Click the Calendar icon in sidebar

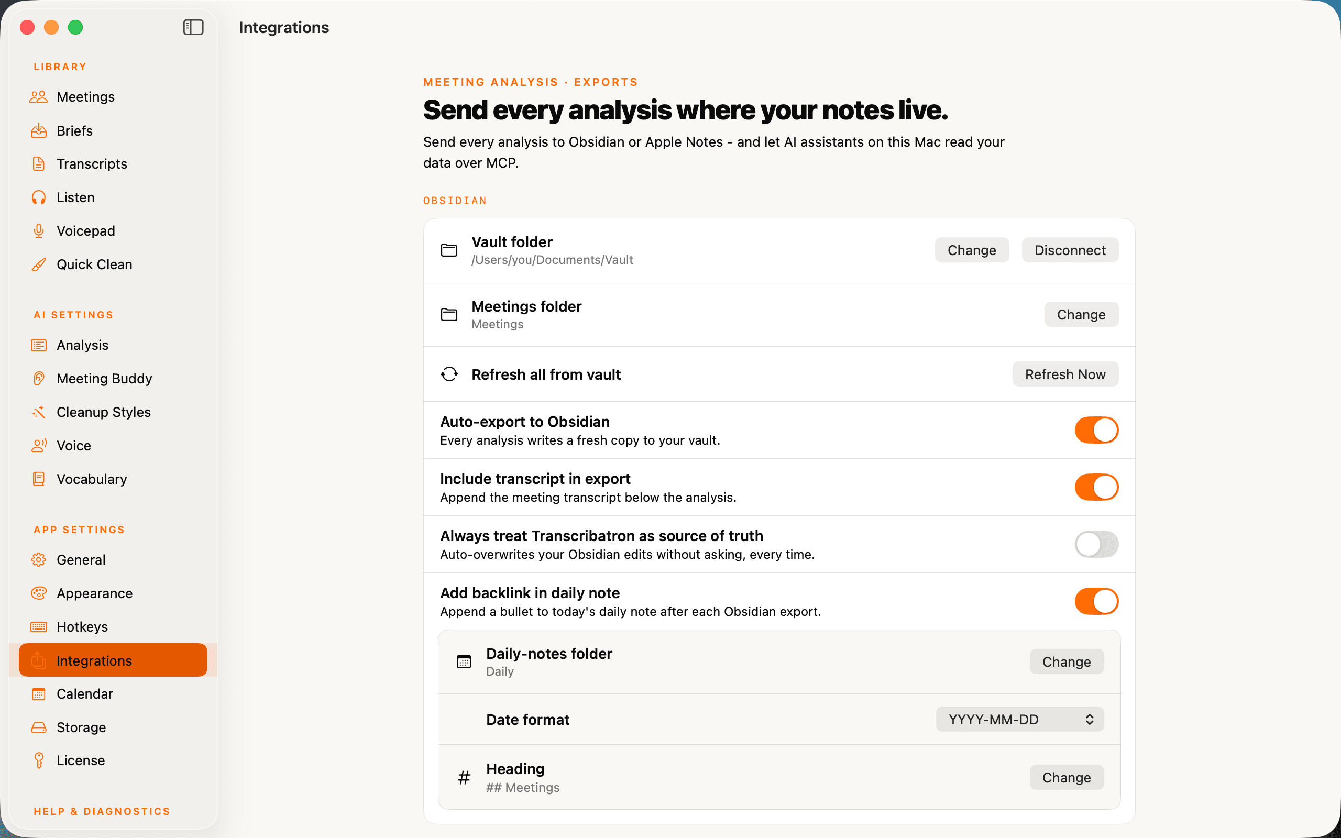[38, 694]
